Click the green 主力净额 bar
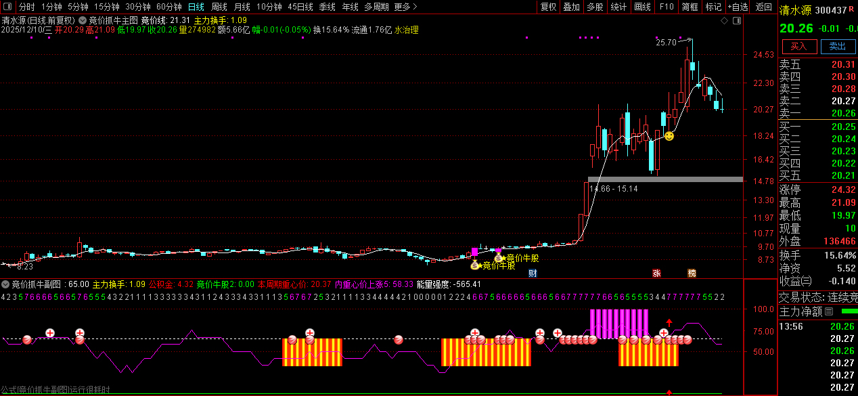 (849, 311)
